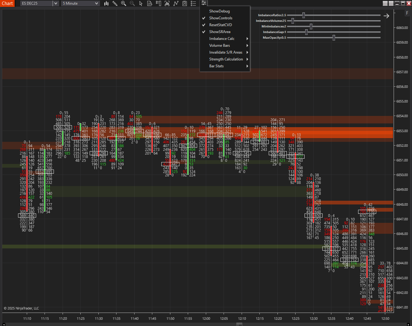Screen dimensions: 412x326
Task: Enable the ShowDebug option
Action: click(x=219, y=11)
